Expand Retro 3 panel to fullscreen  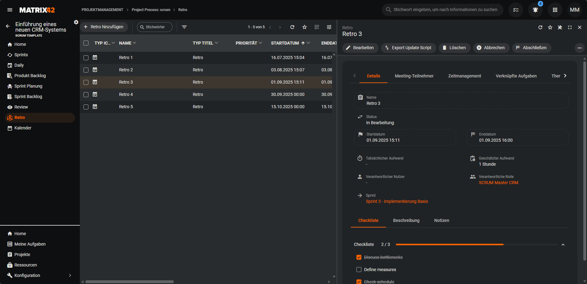(x=570, y=27)
